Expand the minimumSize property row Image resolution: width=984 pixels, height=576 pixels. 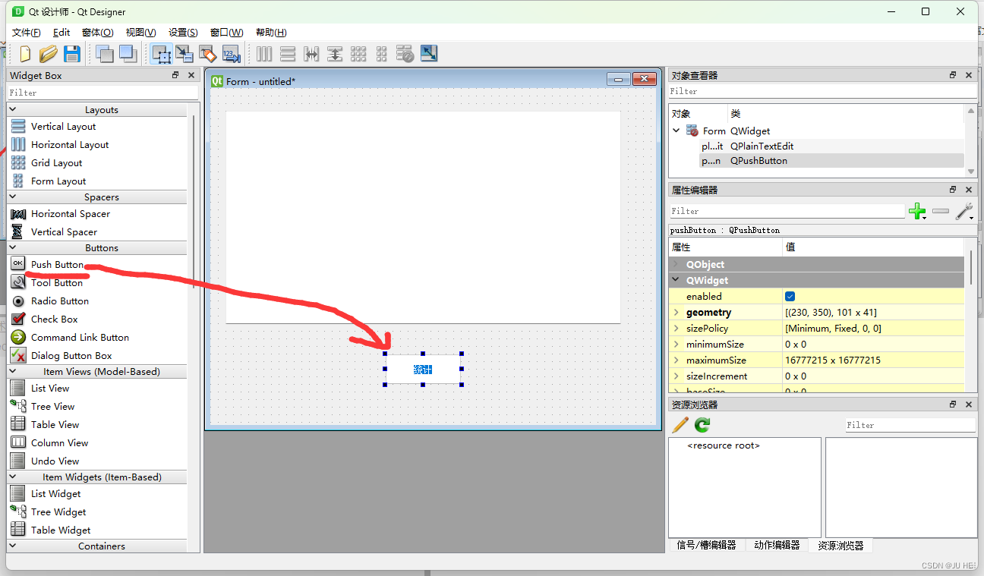676,344
